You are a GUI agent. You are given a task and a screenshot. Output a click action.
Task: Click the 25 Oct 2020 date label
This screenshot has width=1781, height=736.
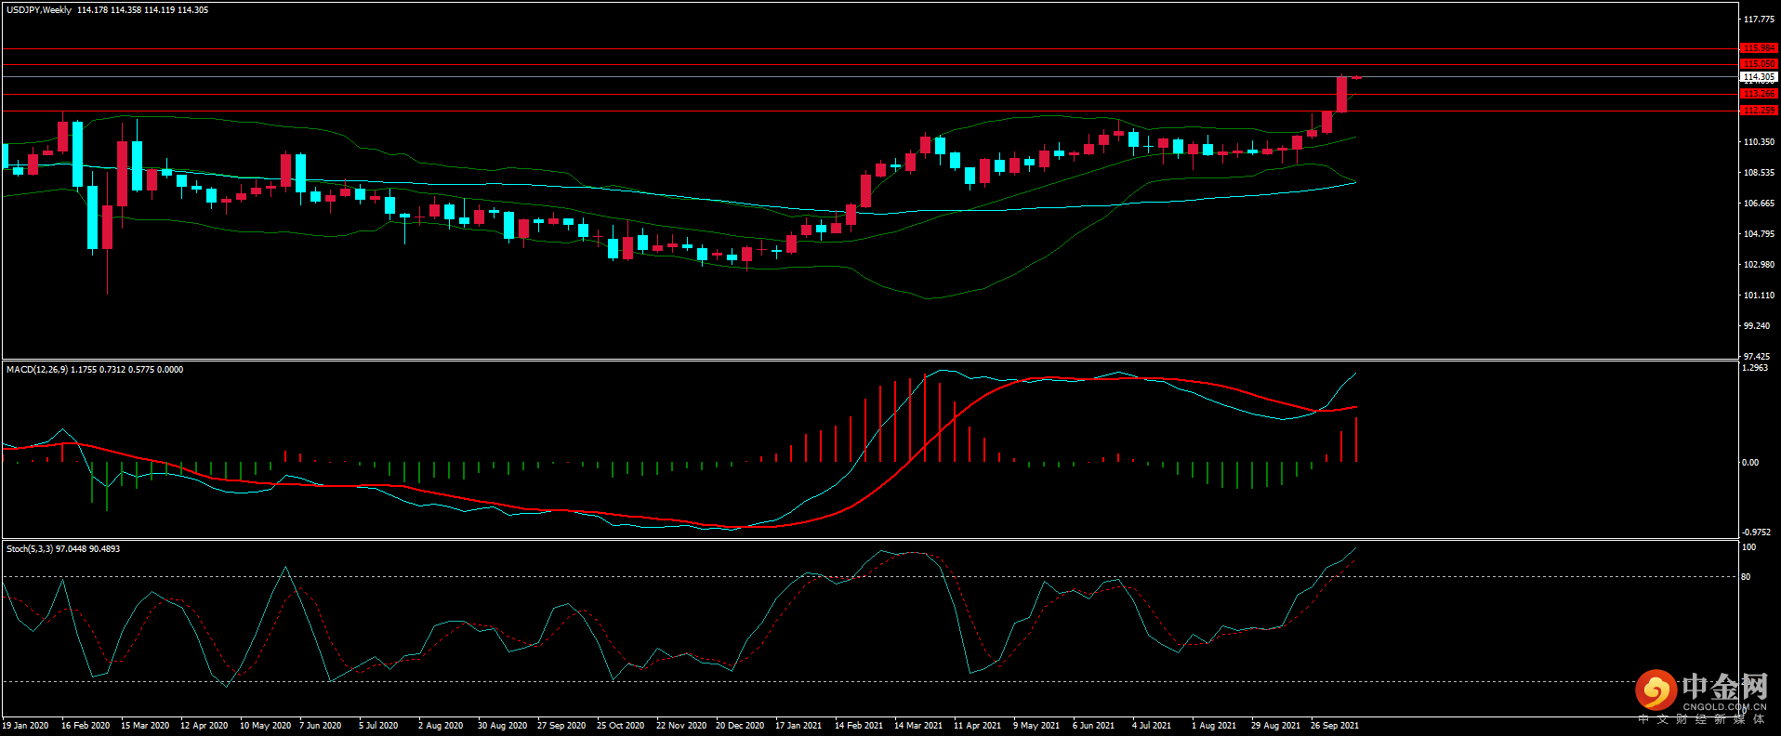[x=620, y=726]
